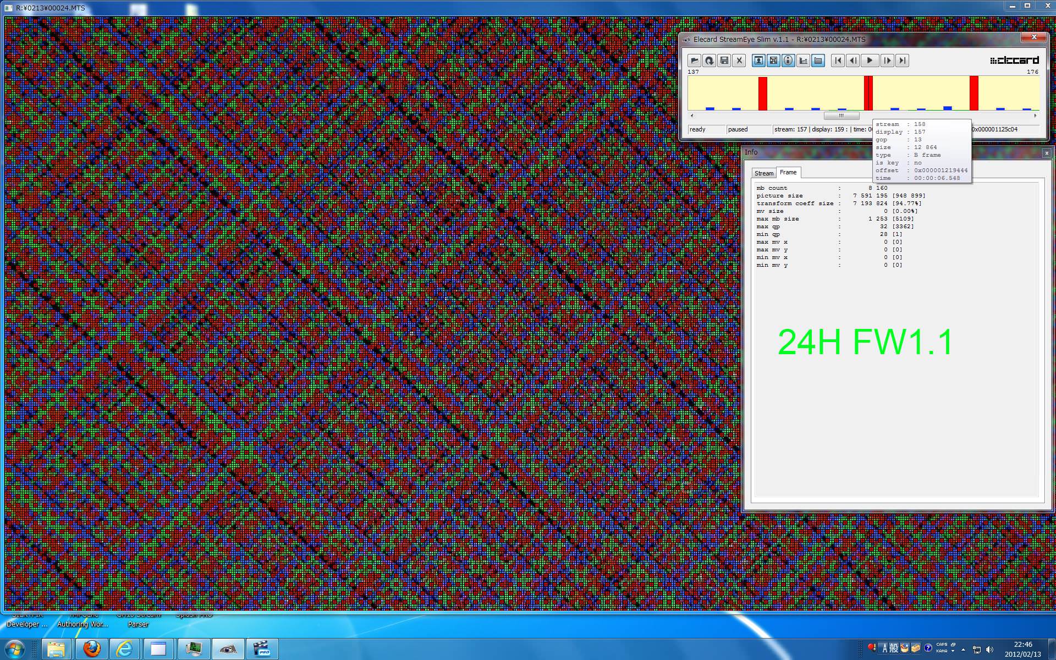Toggle the macroblock grid view button
Screen dimensions: 1056x660
coord(773,61)
